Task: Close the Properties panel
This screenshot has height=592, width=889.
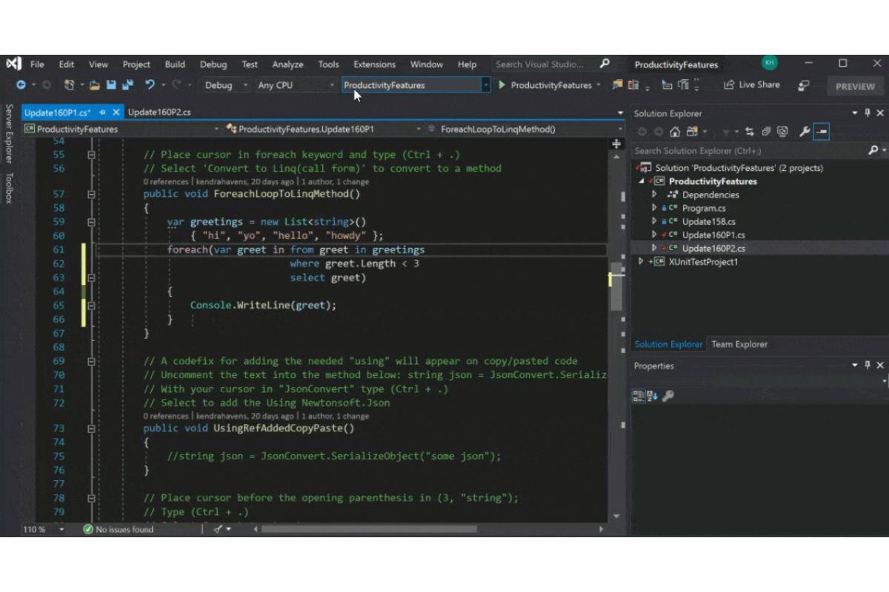Action: 880,366
